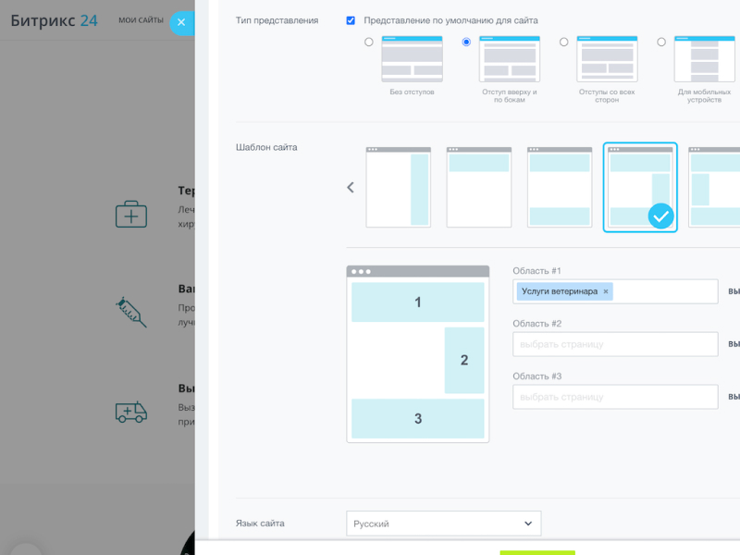Viewport: 740px width, 555px height.
Task: Close the site settings slider panel
Action: point(181,22)
